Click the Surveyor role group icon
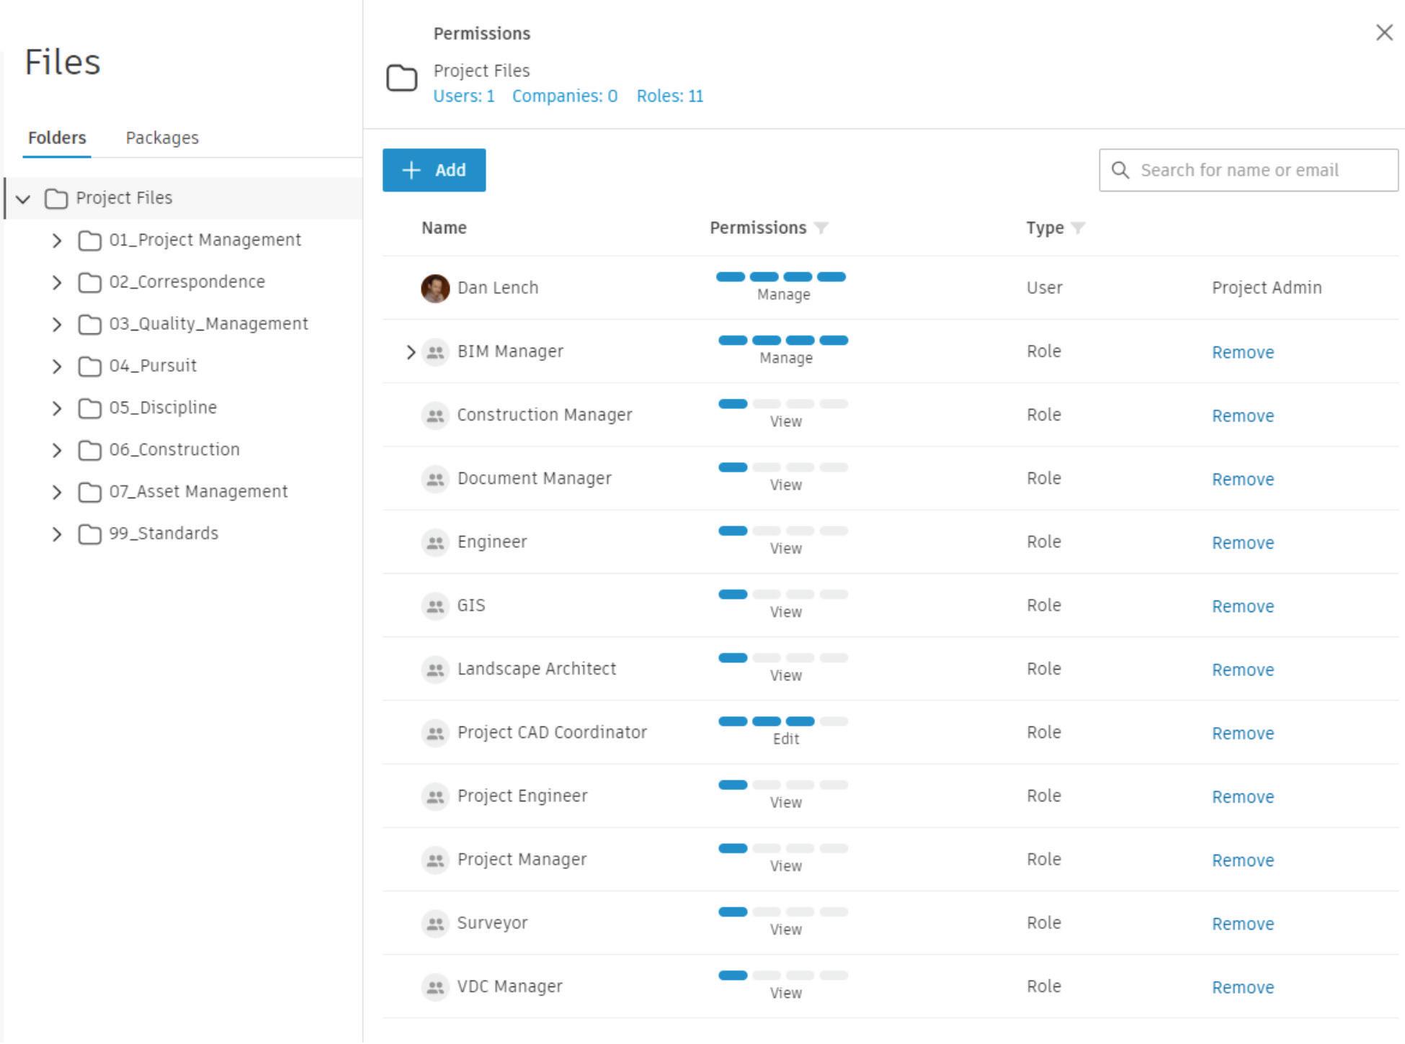Viewport: 1405px width, 1044px height. click(x=435, y=923)
